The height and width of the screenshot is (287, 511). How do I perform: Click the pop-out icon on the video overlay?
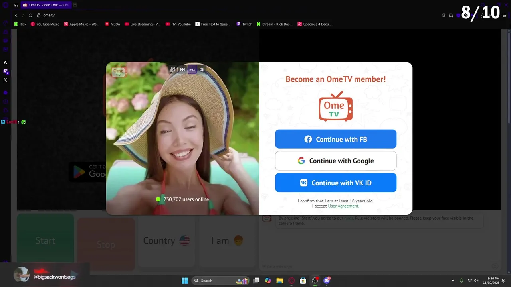pyautogui.click(x=172, y=69)
